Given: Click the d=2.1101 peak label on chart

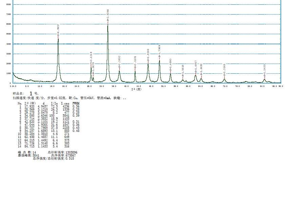Looking at the screenshot, I should pyautogui.click(x=135, y=62).
